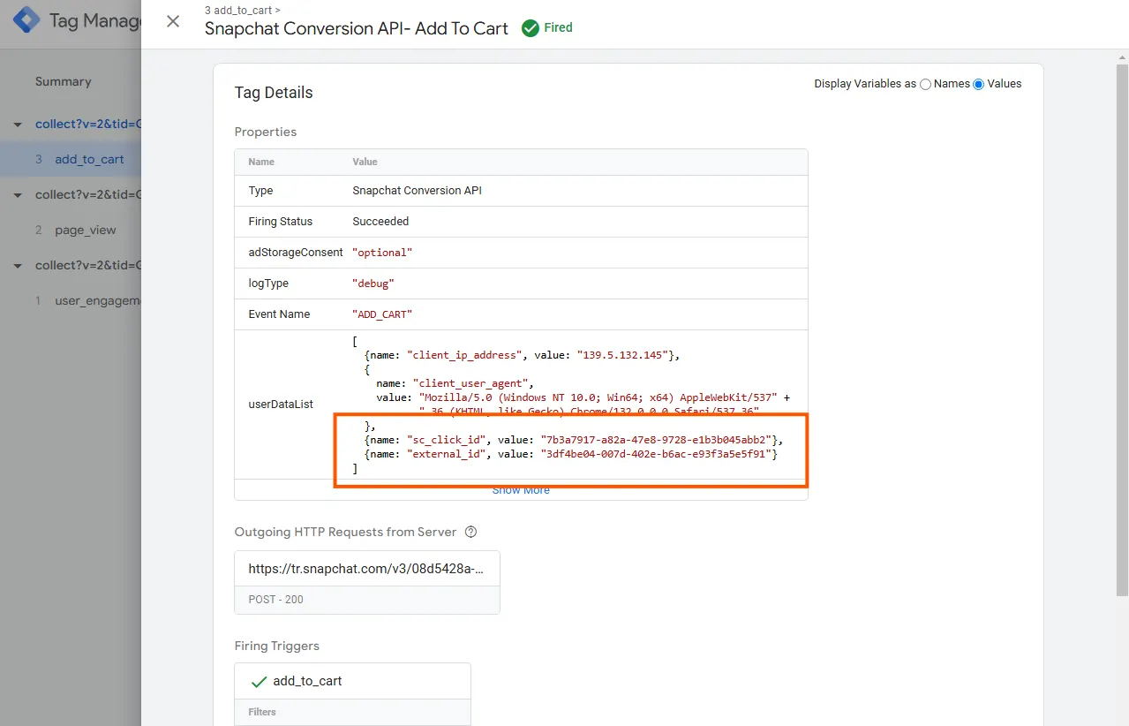Click the add_to_cart trigger checkmark icon
Screen dimensions: 1129x726
(x=260, y=682)
